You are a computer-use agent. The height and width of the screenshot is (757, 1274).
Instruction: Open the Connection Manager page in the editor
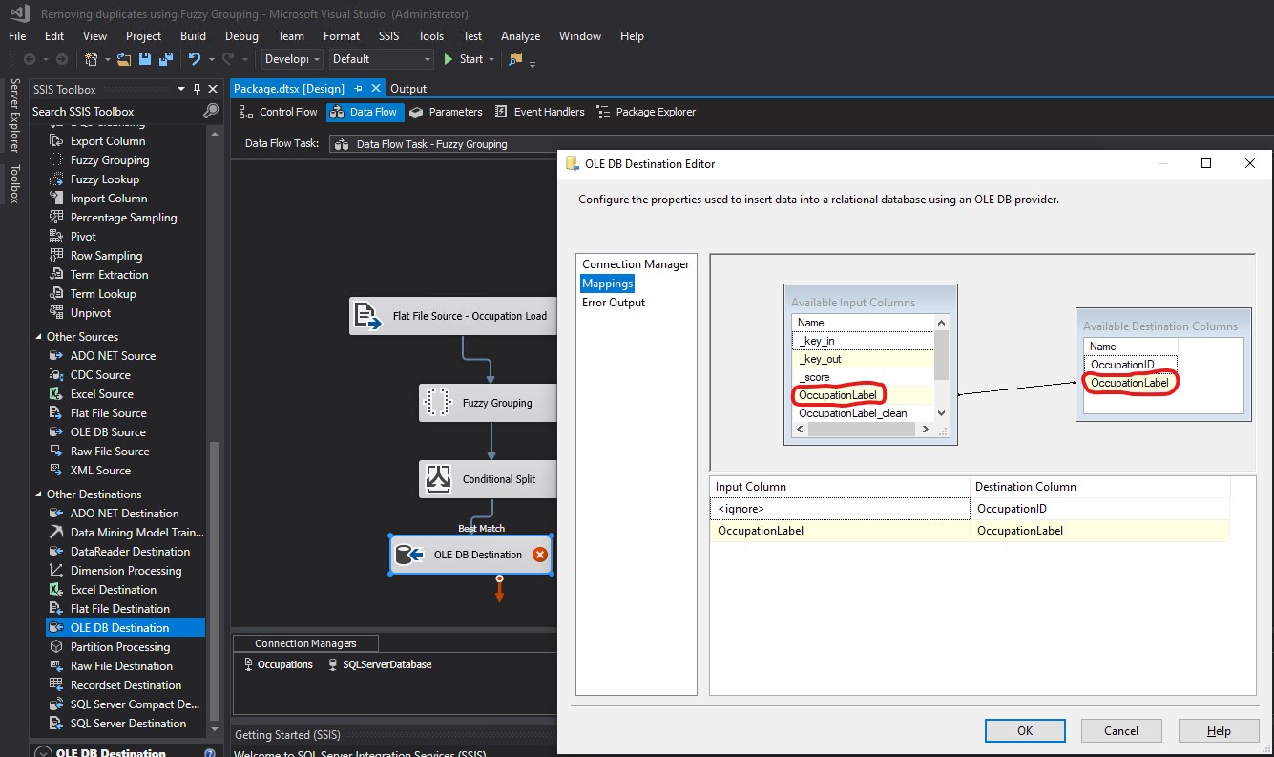[x=636, y=264]
